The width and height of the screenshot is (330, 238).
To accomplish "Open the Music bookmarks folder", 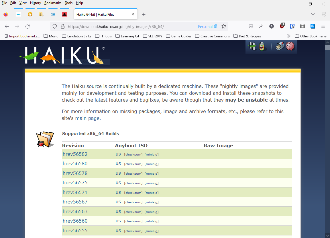I will coord(51,36).
